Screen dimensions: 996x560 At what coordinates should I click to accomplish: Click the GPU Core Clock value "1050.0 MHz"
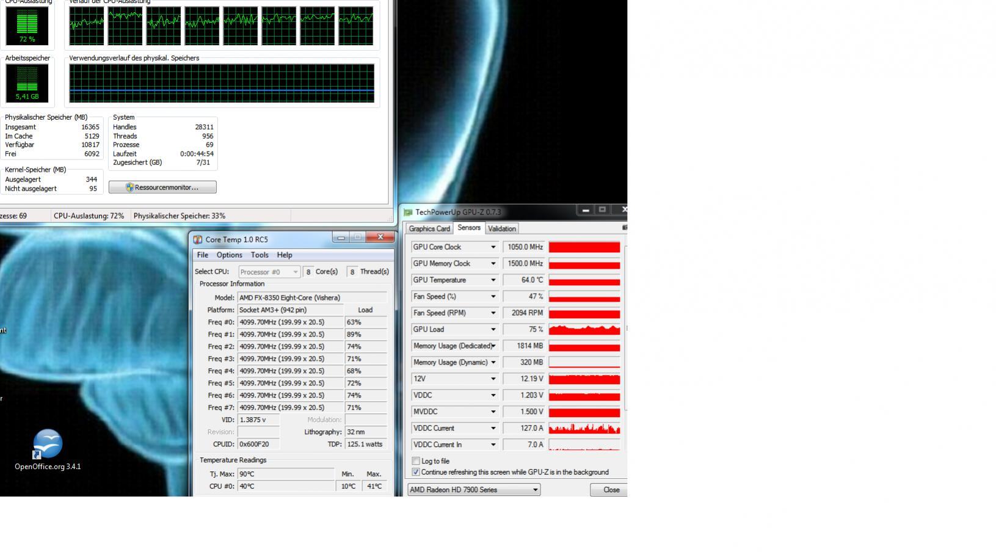[x=524, y=247]
